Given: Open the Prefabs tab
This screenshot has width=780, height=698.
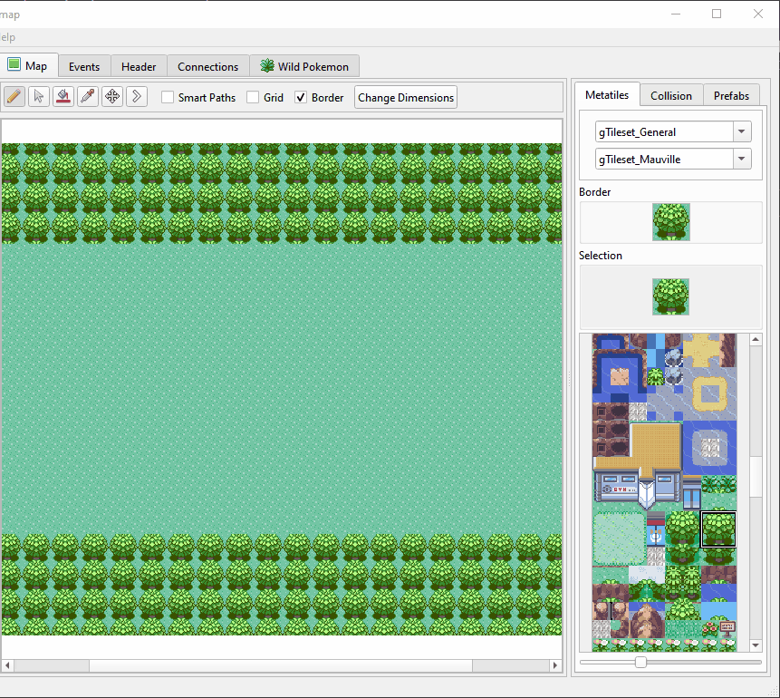Looking at the screenshot, I should 731,95.
